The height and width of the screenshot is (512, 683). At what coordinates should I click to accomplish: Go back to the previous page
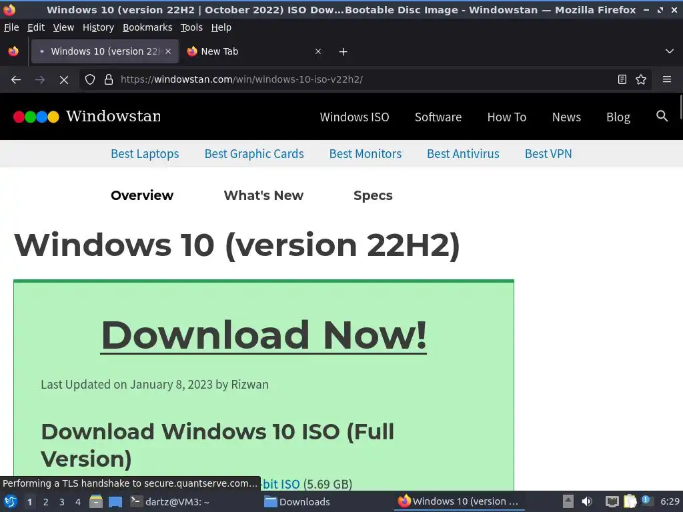click(x=16, y=80)
